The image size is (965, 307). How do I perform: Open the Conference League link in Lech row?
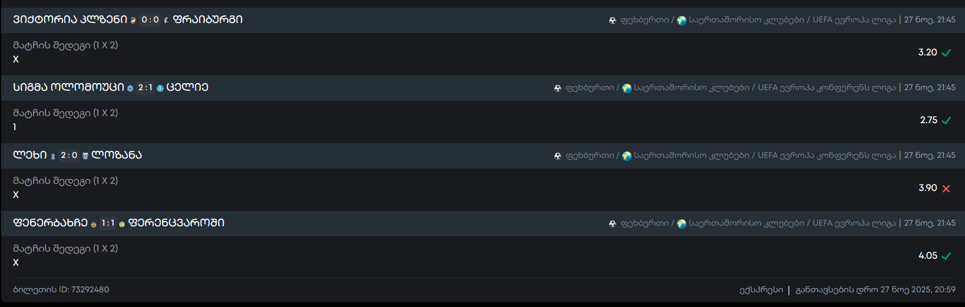[x=826, y=156]
